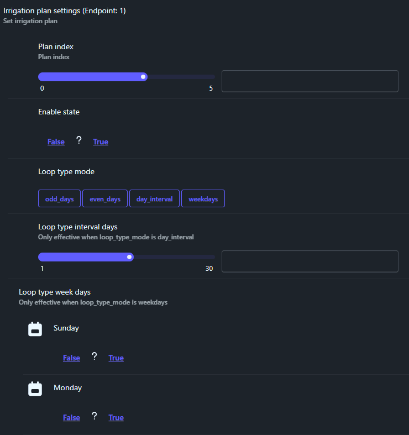Choose even_days loop type mode
409x435 pixels.
105,198
